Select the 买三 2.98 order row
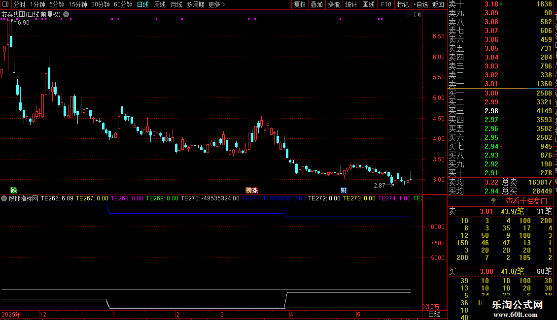The image size is (557, 320). click(x=500, y=111)
